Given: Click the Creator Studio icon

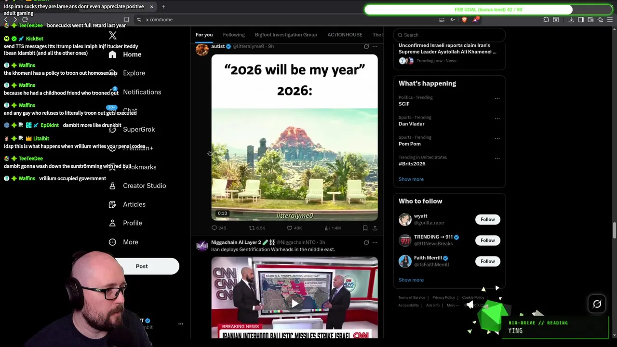Looking at the screenshot, I should (x=112, y=186).
